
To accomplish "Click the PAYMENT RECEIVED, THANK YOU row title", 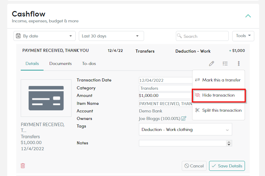I will click(x=55, y=51).
